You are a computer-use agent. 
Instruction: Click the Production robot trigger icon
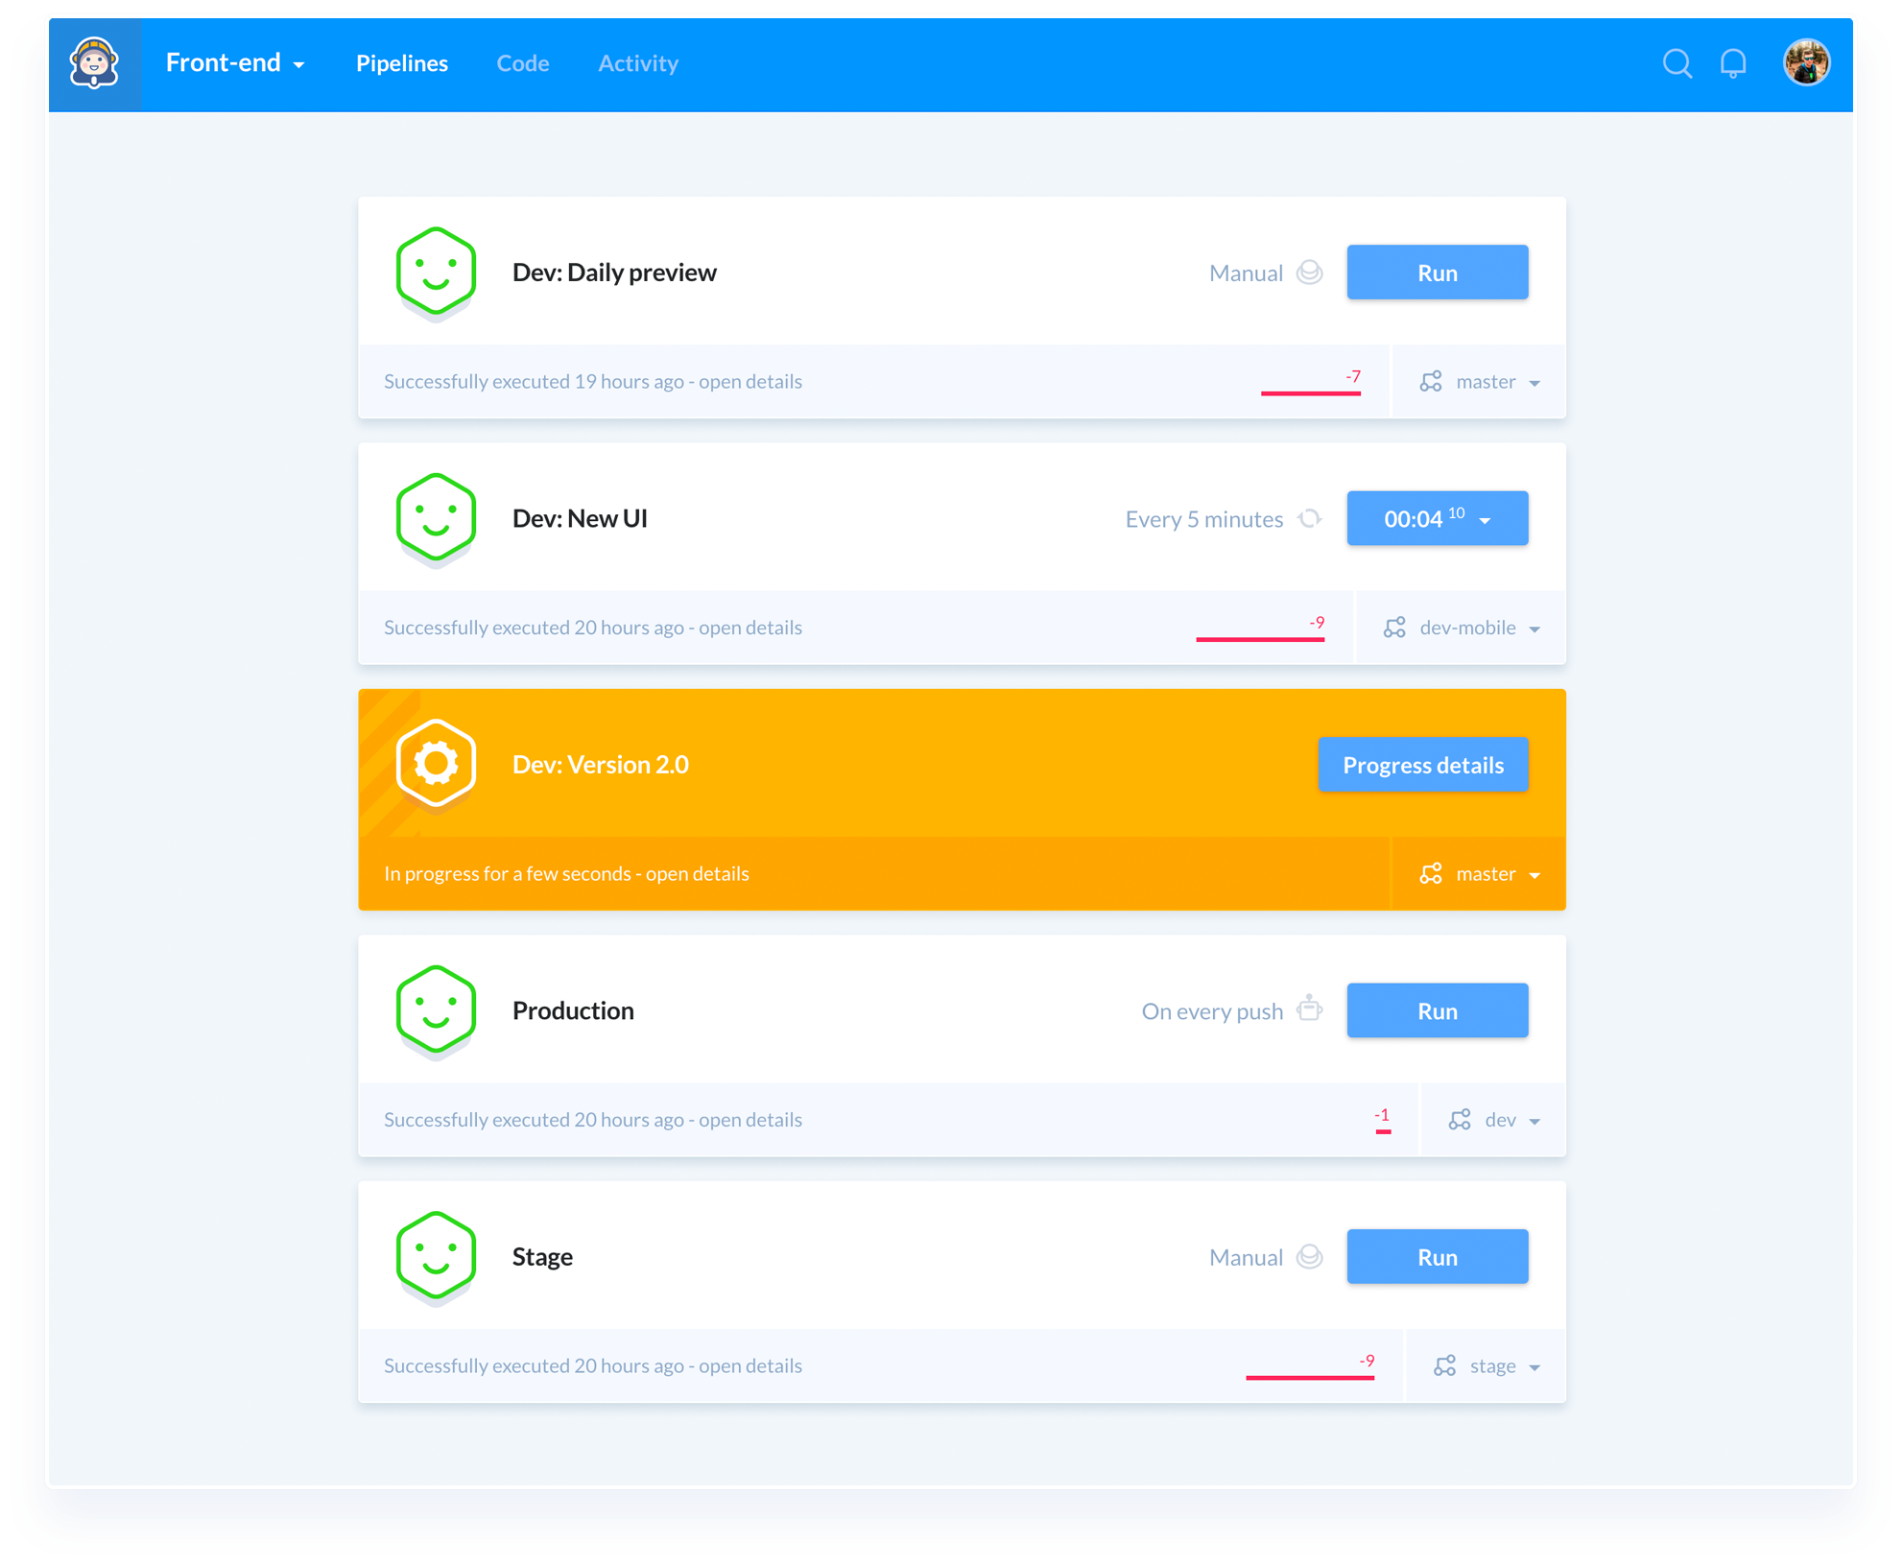(1309, 1009)
